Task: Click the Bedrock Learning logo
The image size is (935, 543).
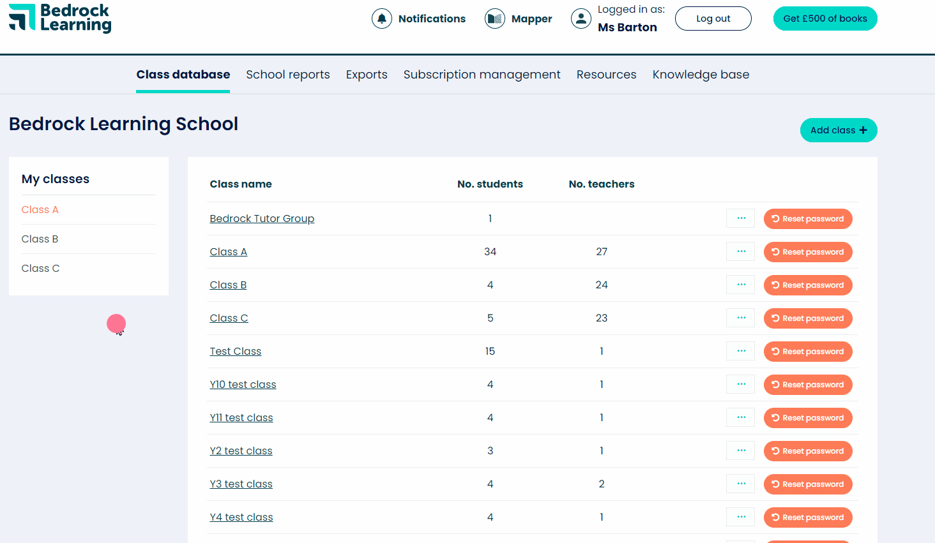Action: 60,18
